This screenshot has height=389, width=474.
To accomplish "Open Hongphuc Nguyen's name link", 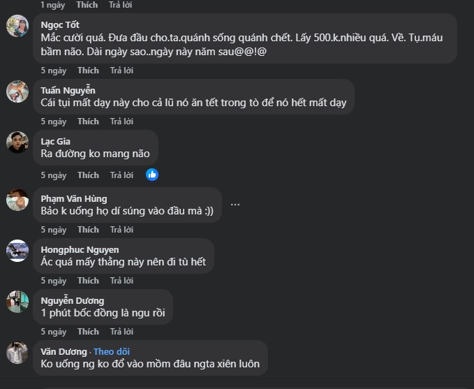I will pyautogui.click(x=80, y=250).
